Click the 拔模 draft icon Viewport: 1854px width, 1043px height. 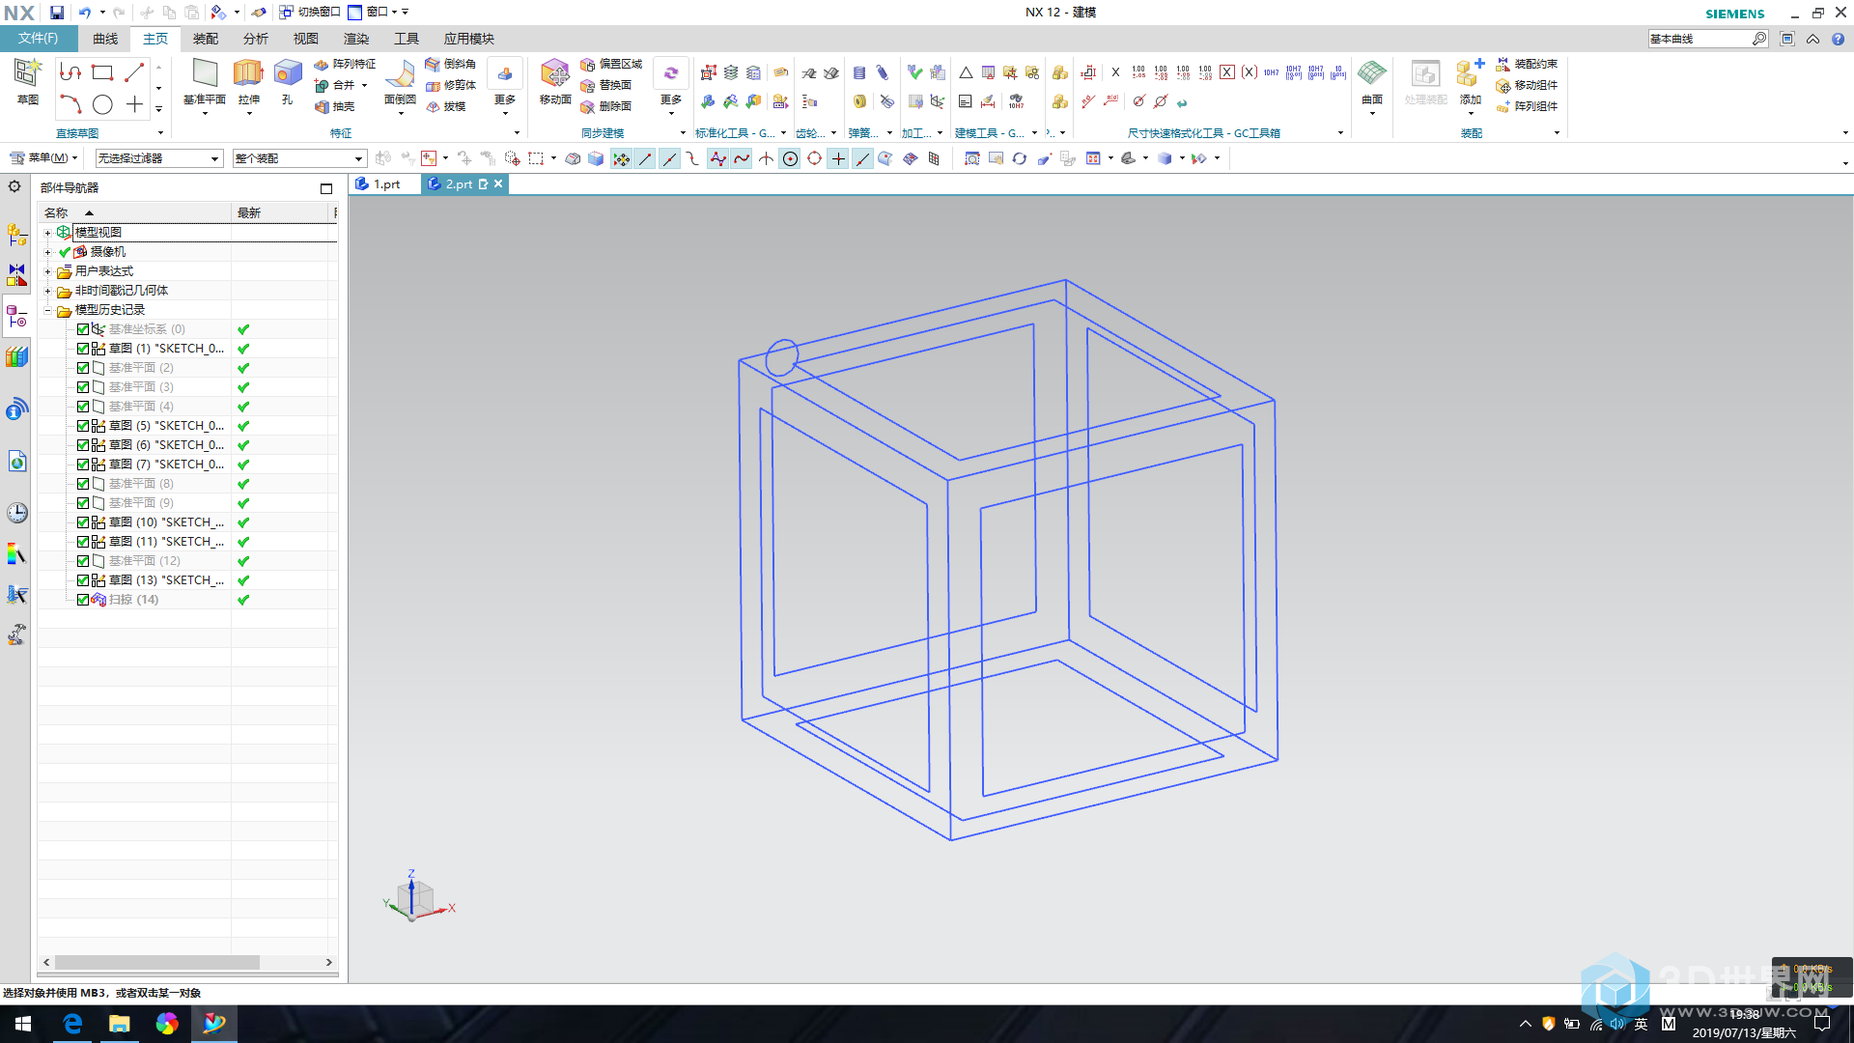(x=433, y=107)
